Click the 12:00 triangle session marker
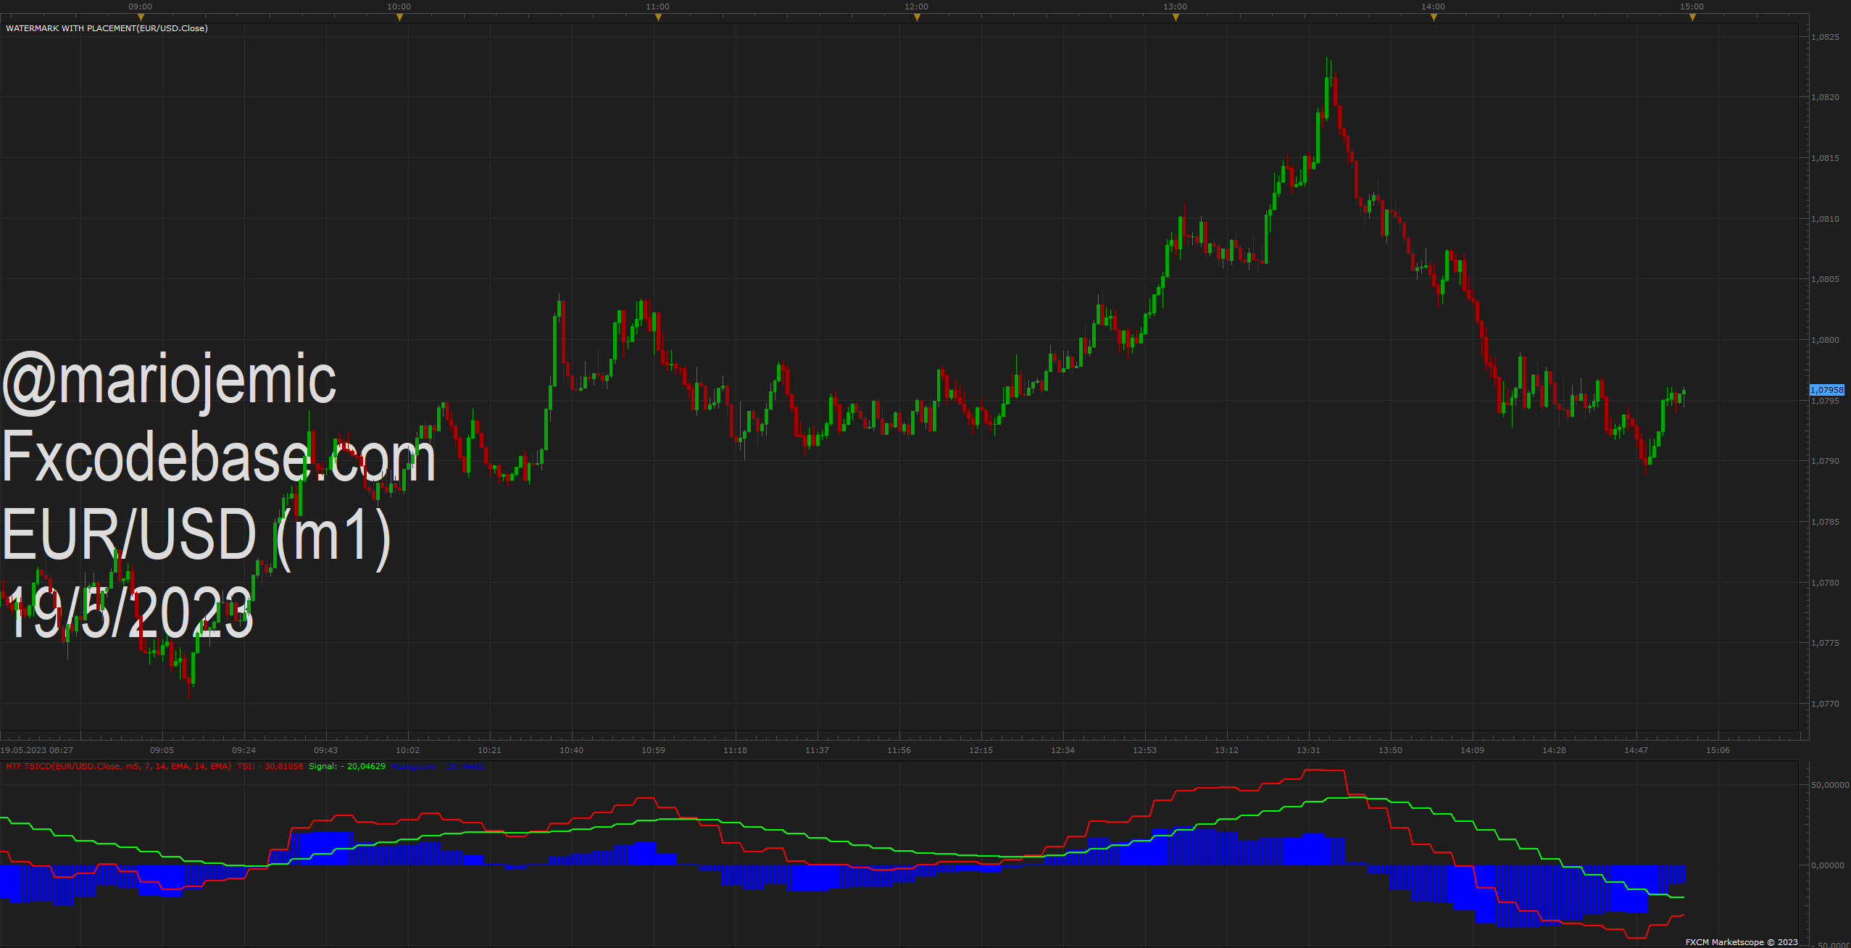 click(x=917, y=17)
